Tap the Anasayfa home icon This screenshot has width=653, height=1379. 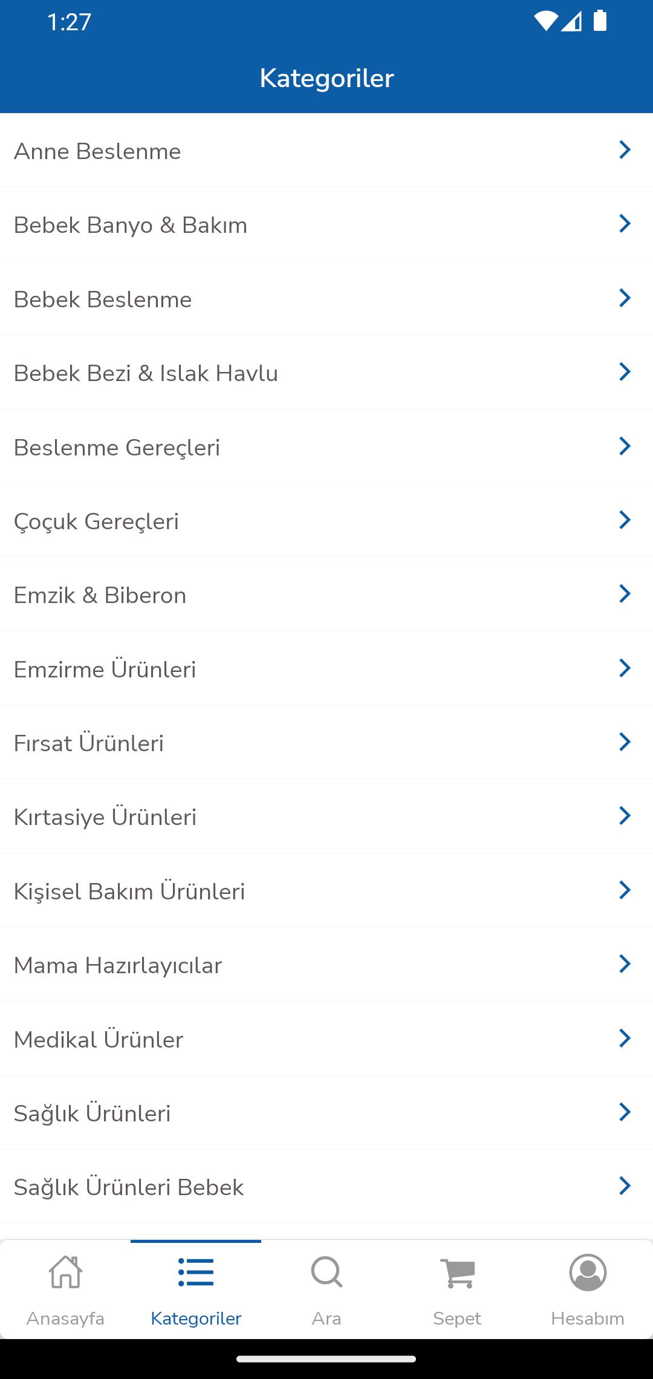[x=65, y=1273]
